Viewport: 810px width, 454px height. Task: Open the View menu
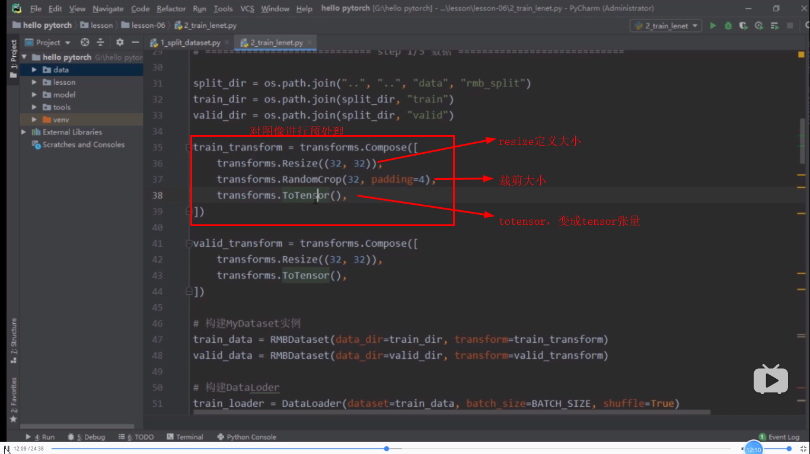coord(77,9)
